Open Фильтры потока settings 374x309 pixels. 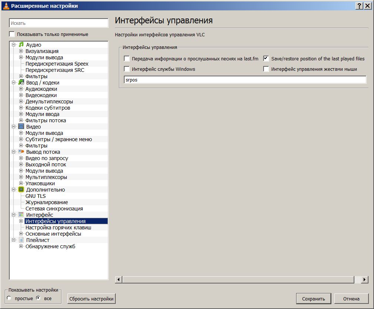(x=46, y=120)
